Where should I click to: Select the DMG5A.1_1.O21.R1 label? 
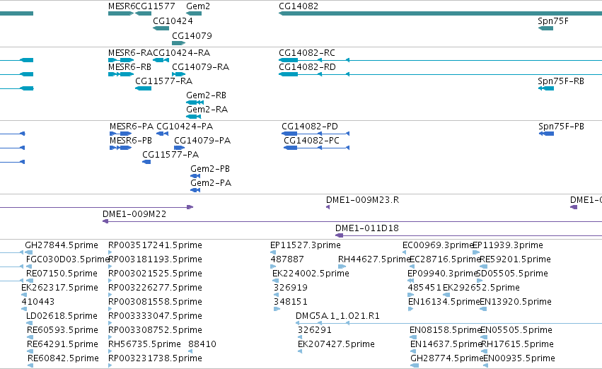tap(337, 316)
